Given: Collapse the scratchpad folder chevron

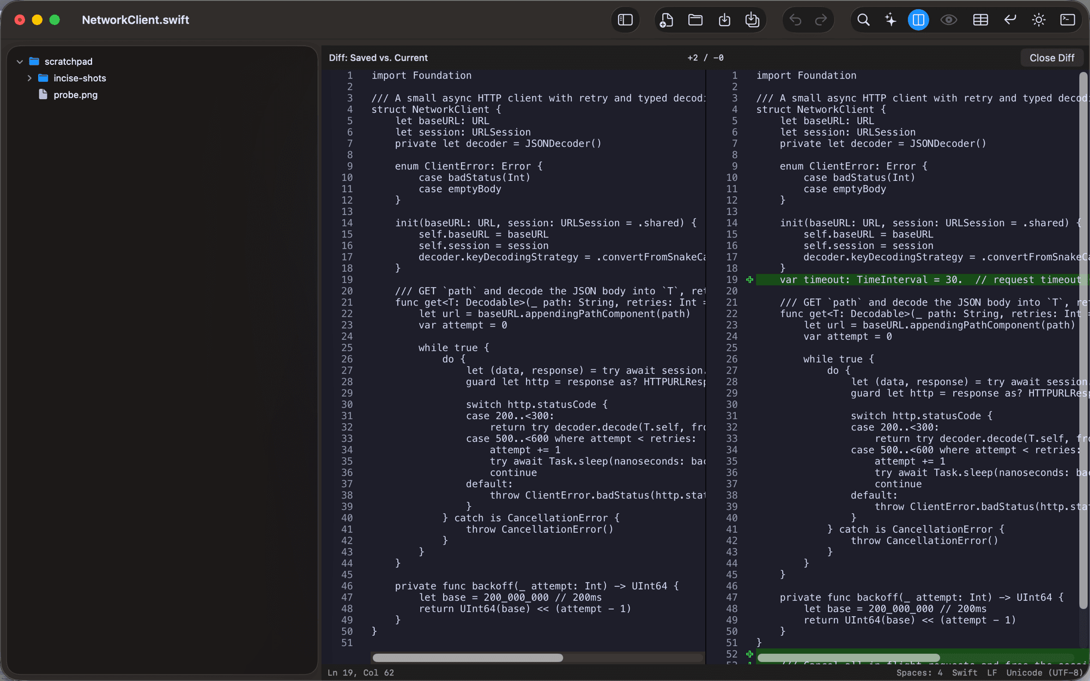Looking at the screenshot, I should [x=20, y=62].
